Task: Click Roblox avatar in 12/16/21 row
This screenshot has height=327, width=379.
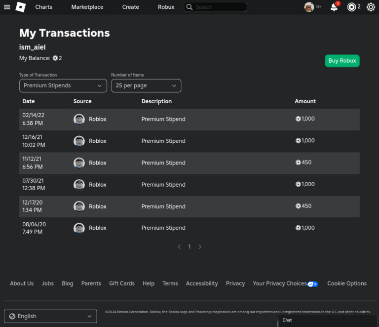Action: (x=79, y=141)
